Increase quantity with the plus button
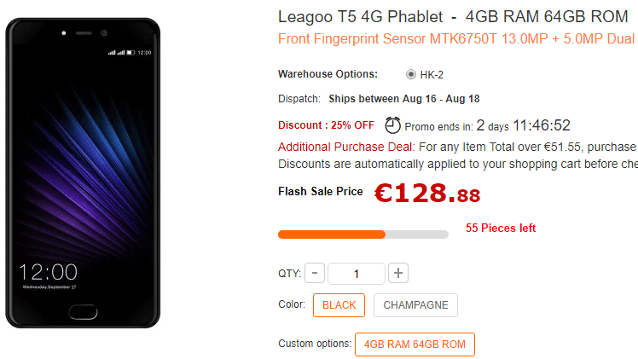This screenshot has width=638, height=359. pos(398,273)
